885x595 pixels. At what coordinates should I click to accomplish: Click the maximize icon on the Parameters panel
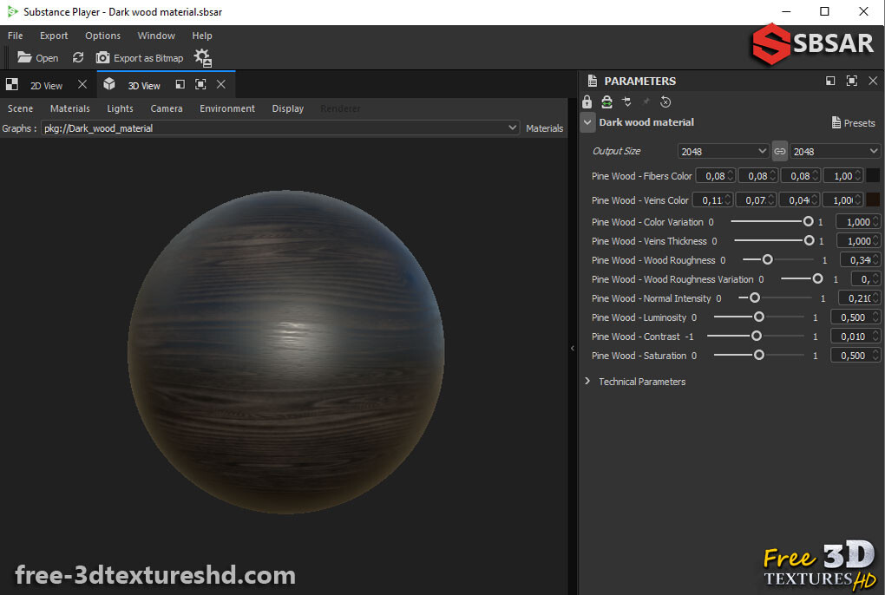coord(851,81)
